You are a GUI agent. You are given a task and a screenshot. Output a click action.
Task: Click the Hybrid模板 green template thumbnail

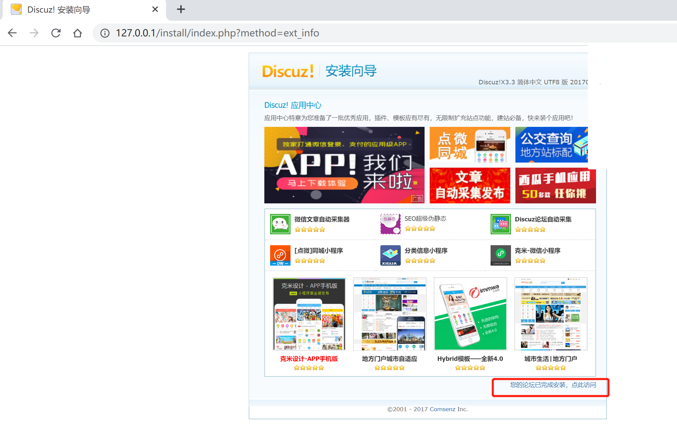tap(470, 314)
